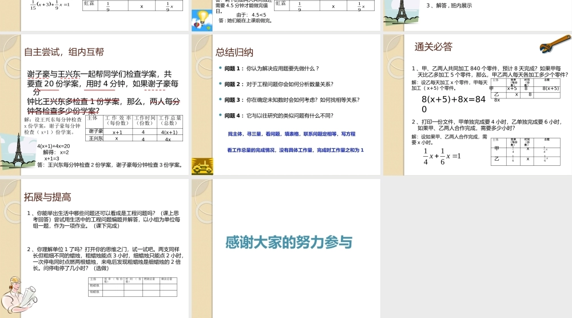Click table cell 4x in 王兴东 row
The height and width of the screenshot is (318, 572).
point(168,139)
